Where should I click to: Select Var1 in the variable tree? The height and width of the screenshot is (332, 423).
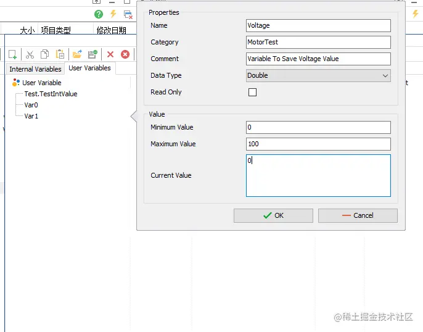(31, 117)
